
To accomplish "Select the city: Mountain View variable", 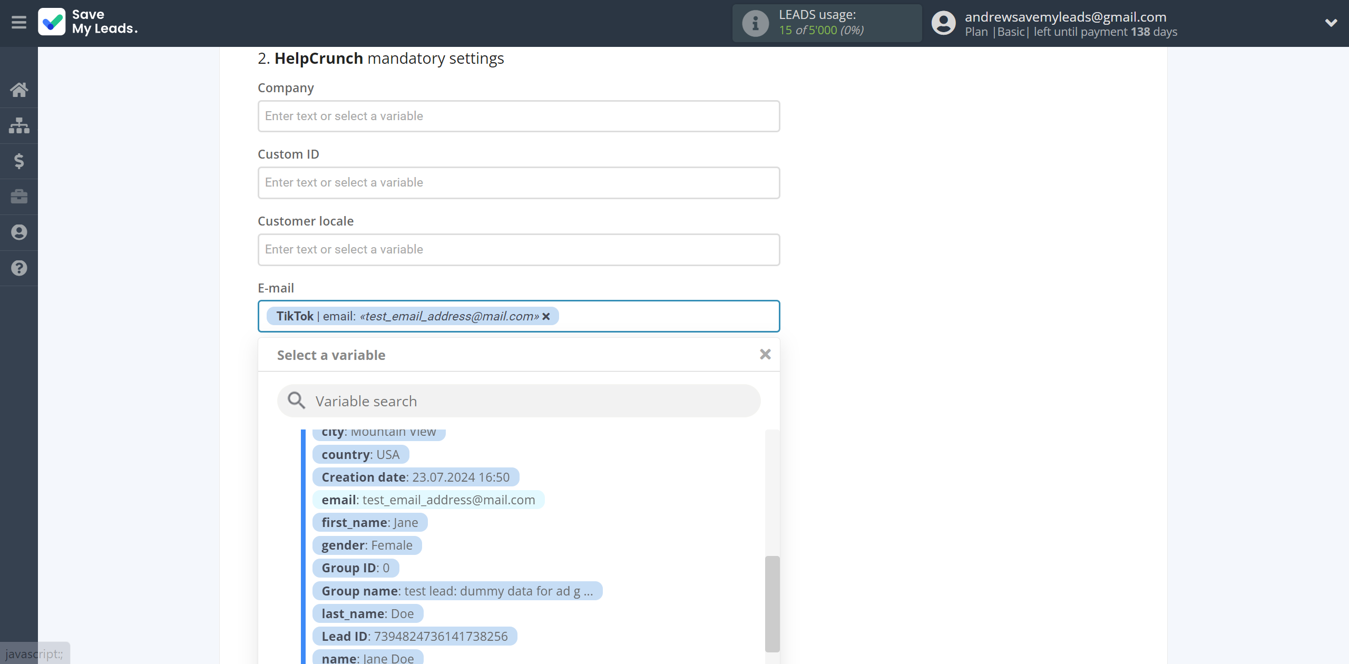I will (378, 434).
